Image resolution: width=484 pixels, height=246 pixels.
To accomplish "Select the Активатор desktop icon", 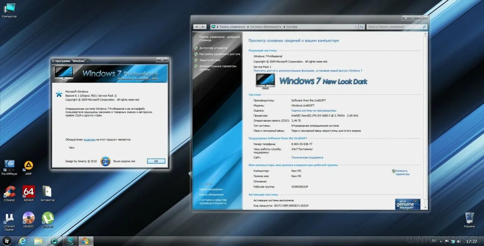I will coord(47,194).
